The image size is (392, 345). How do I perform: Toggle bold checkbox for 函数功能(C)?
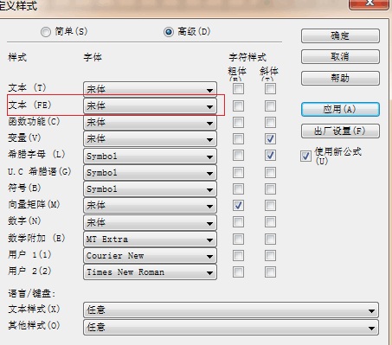(238, 122)
